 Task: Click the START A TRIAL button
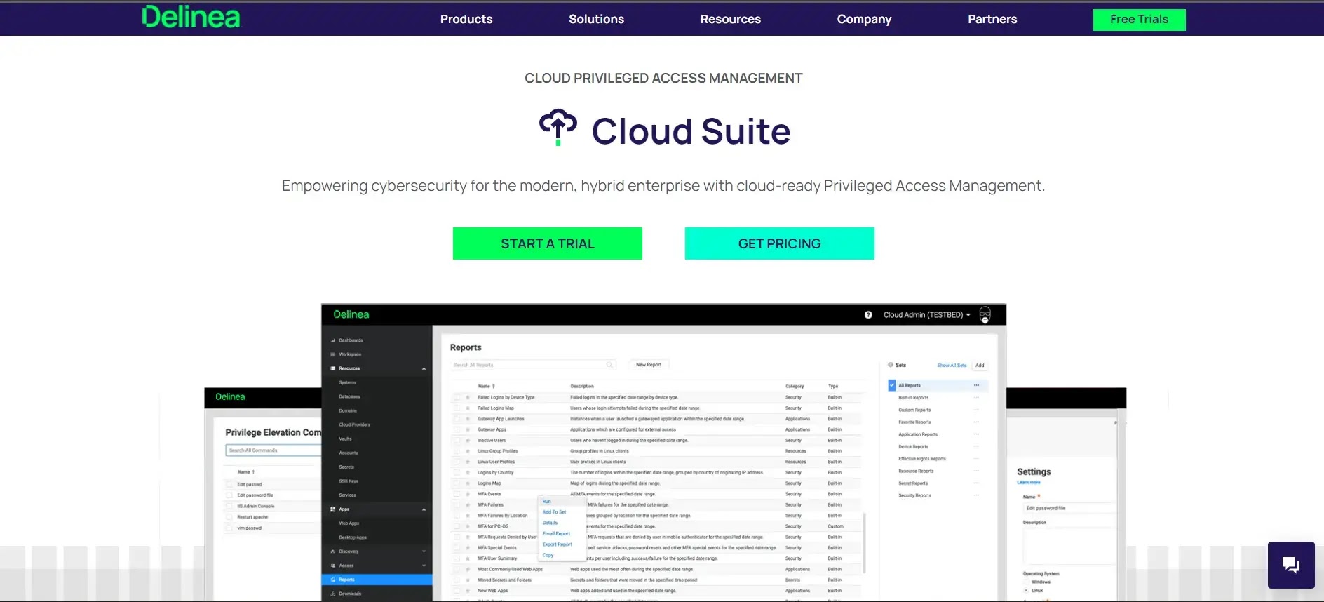[548, 243]
